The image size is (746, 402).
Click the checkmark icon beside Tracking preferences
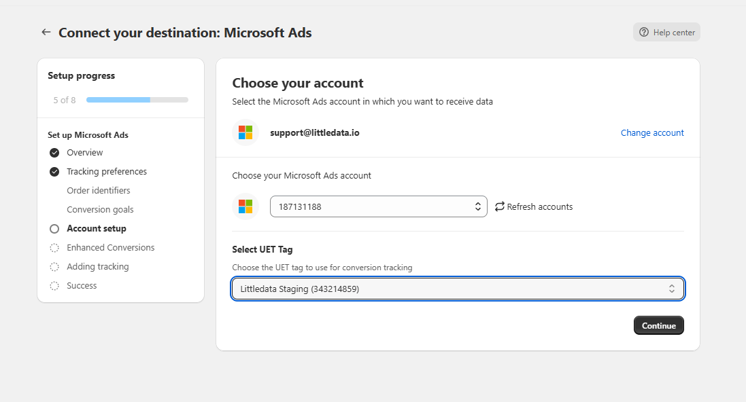tap(54, 172)
